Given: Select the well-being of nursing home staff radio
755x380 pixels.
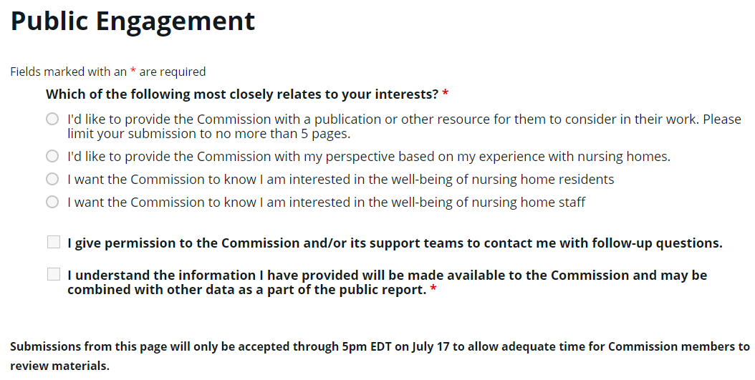Looking at the screenshot, I should [x=52, y=202].
